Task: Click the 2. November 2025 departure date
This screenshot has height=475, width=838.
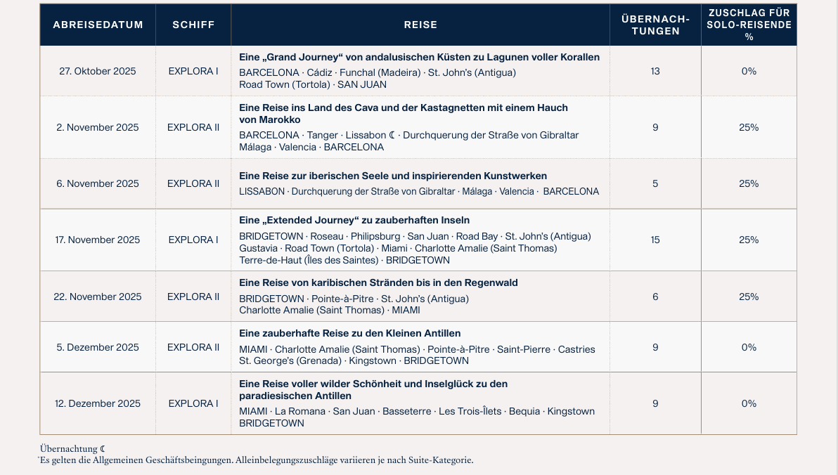Action: point(98,127)
